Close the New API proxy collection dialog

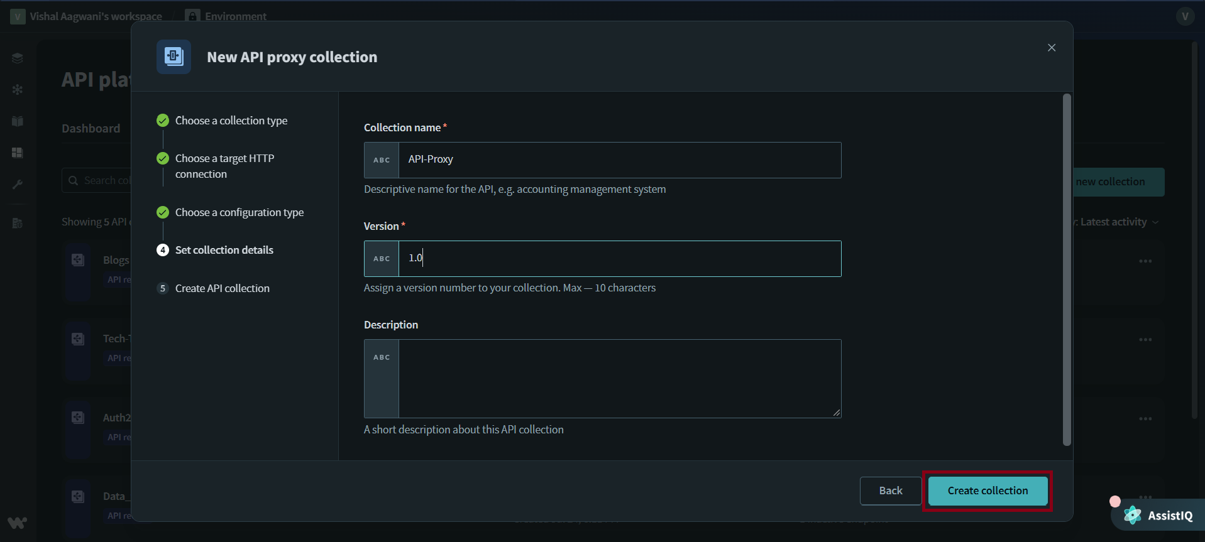pos(1052,48)
